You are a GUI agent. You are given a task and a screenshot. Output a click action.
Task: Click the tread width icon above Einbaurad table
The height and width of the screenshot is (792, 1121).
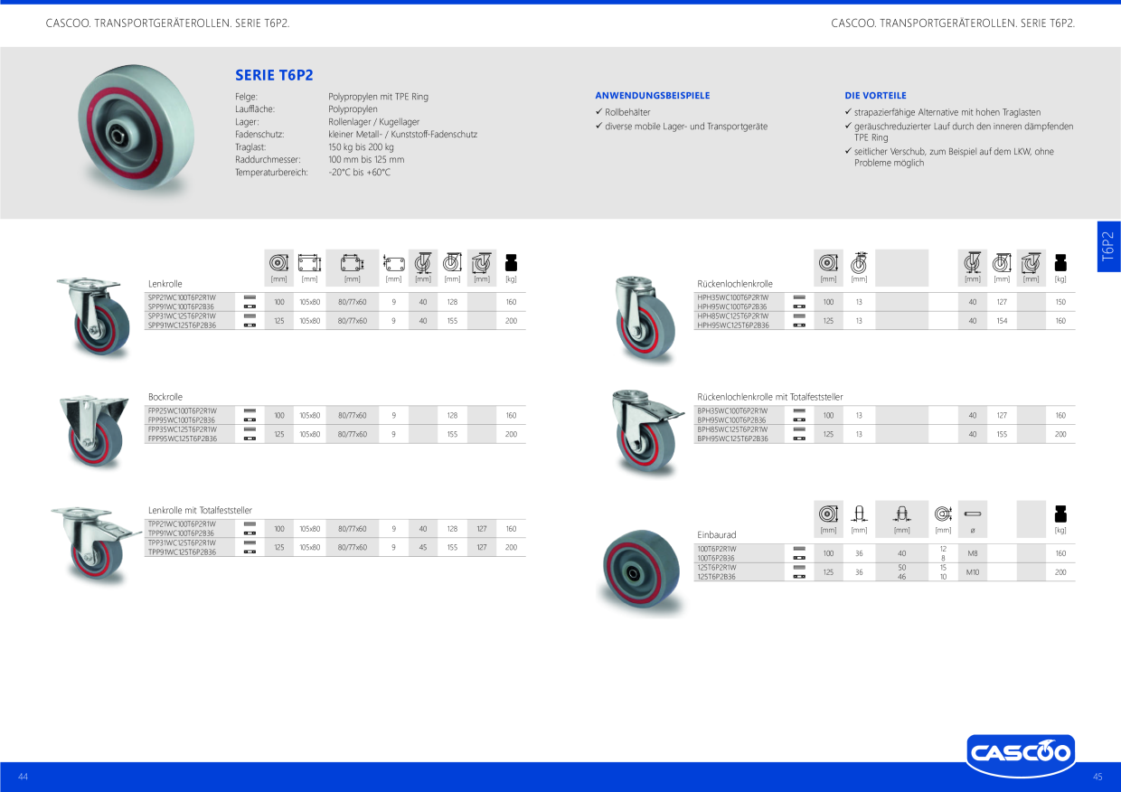[859, 514]
